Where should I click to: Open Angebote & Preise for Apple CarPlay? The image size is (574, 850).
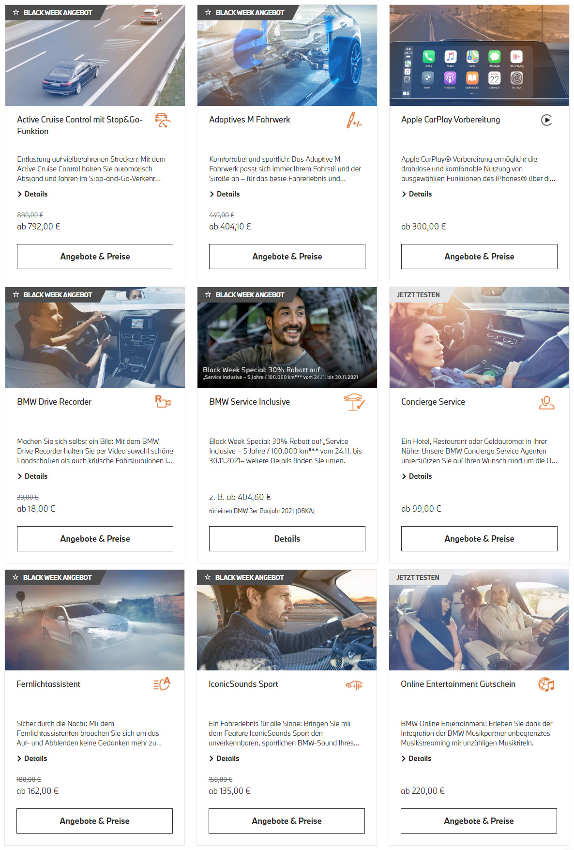click(x=479, y=257)
